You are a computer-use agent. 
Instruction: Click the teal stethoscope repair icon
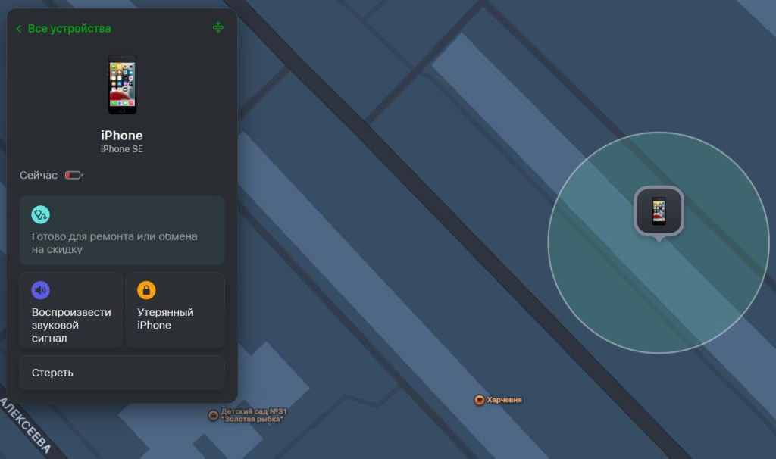pyautogui.click(x=41, y=214)
